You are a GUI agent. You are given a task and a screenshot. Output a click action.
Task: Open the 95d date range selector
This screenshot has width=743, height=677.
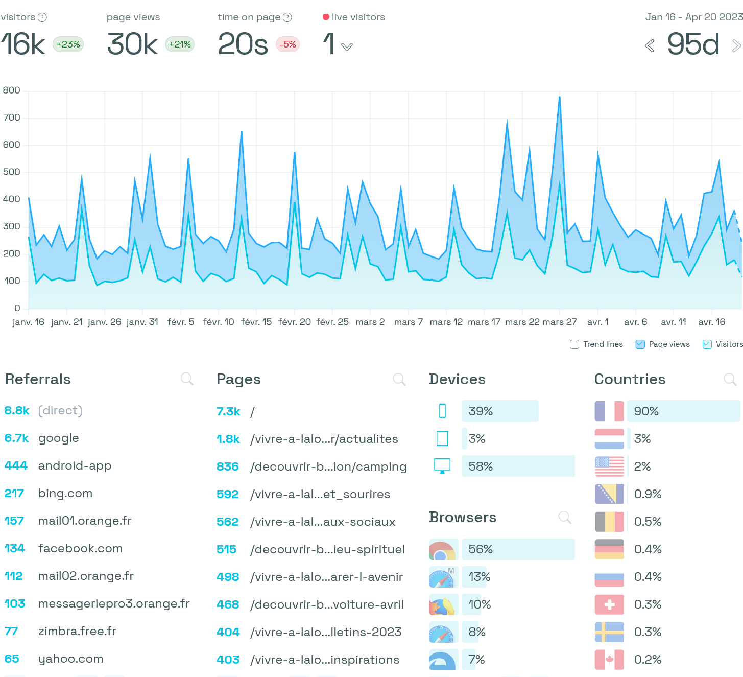[x=693, y=44]
